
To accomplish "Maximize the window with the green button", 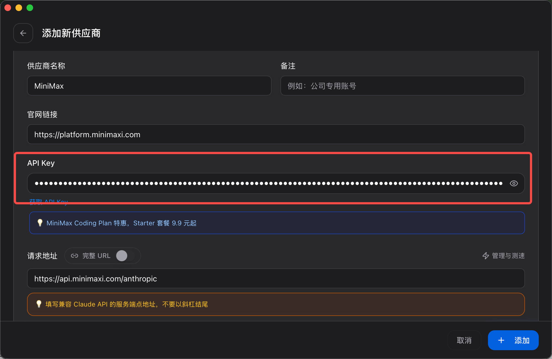I will [30, 8].
